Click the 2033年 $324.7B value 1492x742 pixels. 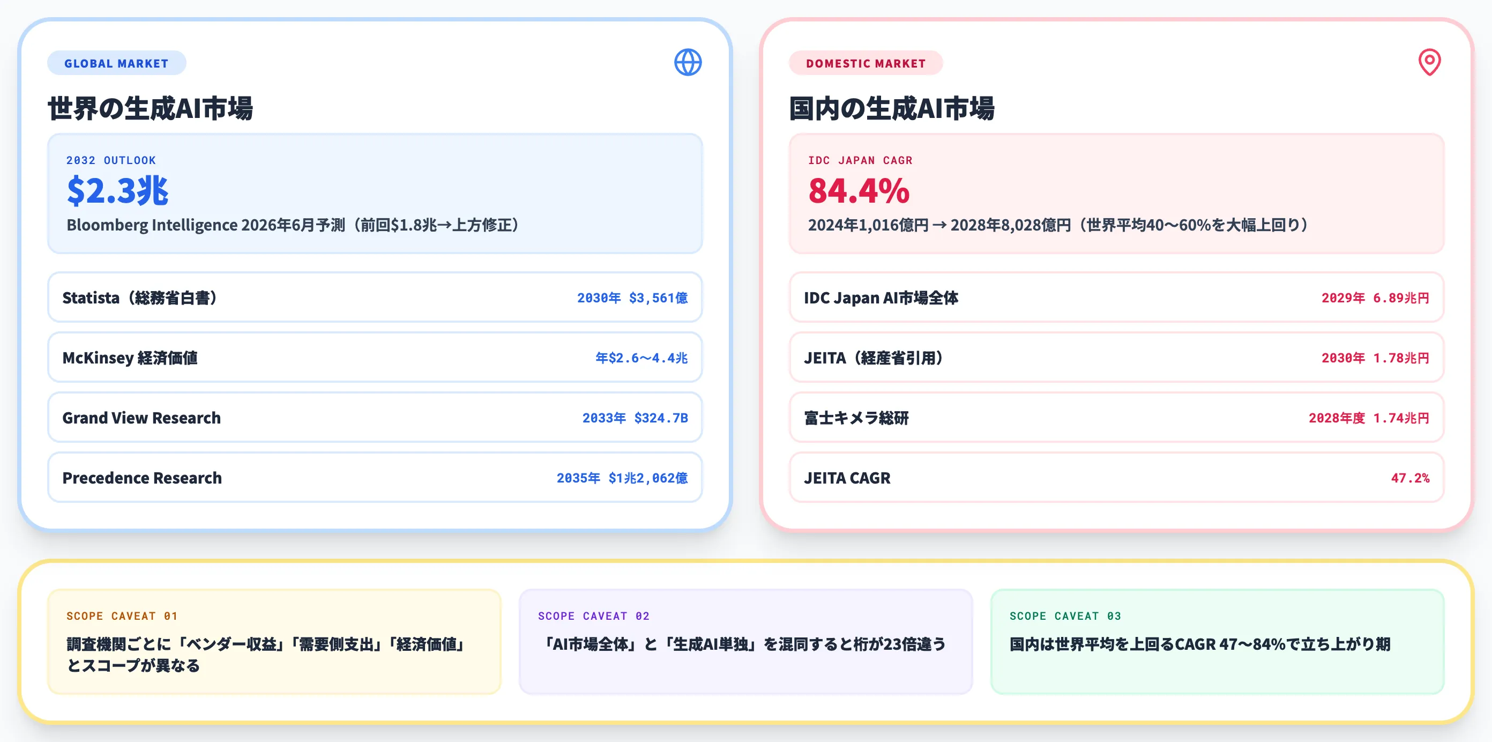point(635,418)
